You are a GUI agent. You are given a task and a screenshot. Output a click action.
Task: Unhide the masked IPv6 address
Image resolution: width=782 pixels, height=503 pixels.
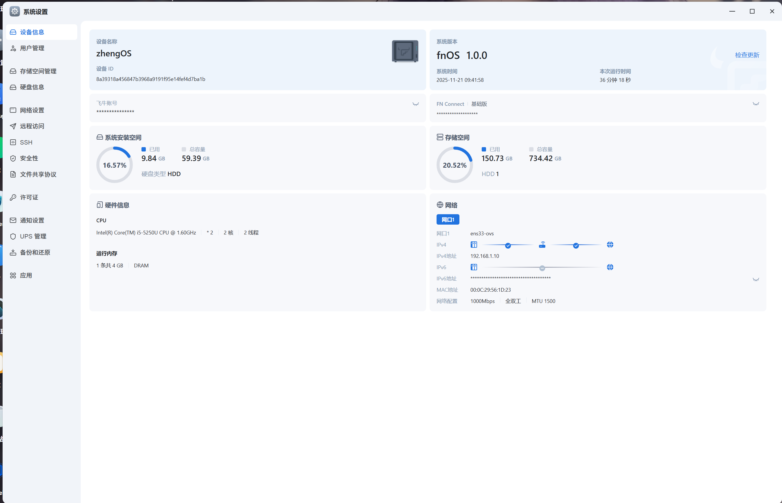(756, 280)
